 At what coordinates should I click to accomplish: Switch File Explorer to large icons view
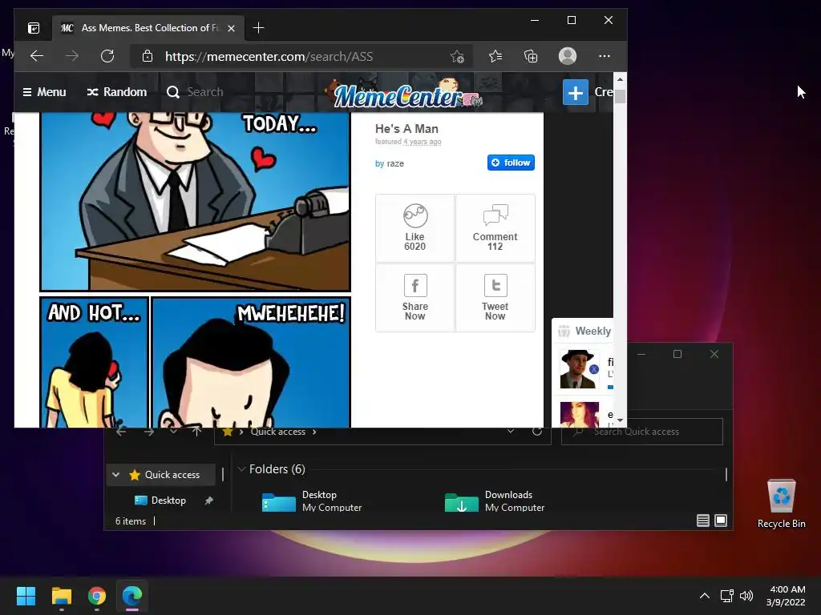point(721,521)
